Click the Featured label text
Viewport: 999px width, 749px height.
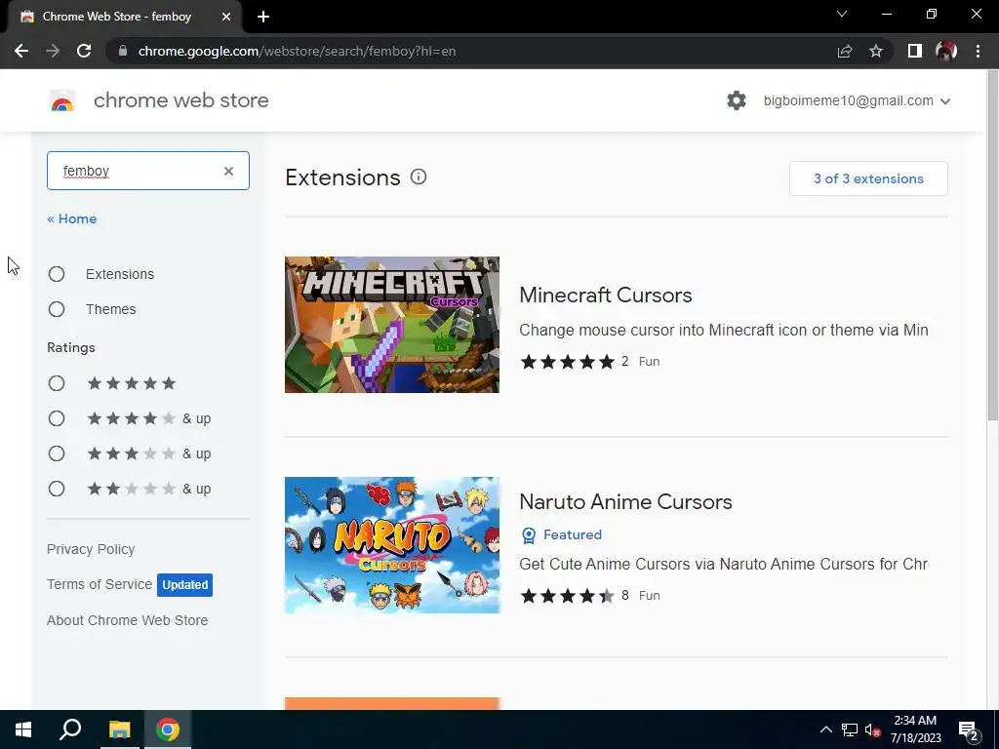coord(572,535)
